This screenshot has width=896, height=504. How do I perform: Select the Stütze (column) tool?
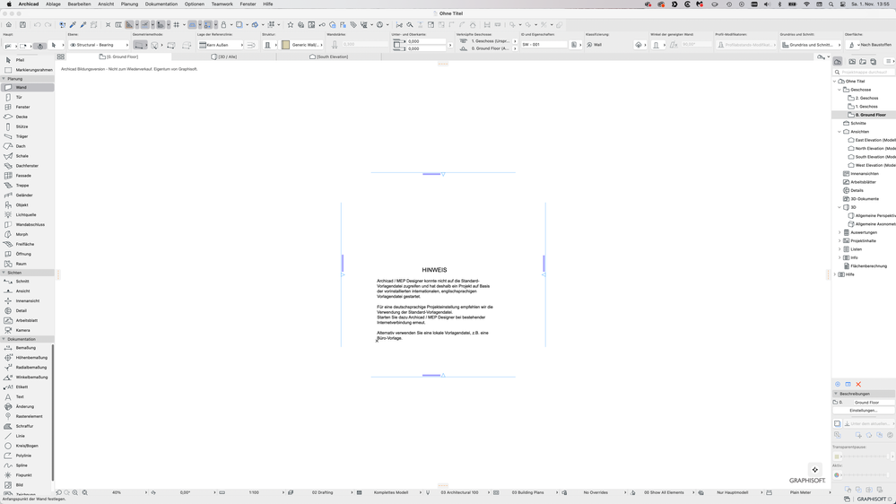click(x=27, y=126)
